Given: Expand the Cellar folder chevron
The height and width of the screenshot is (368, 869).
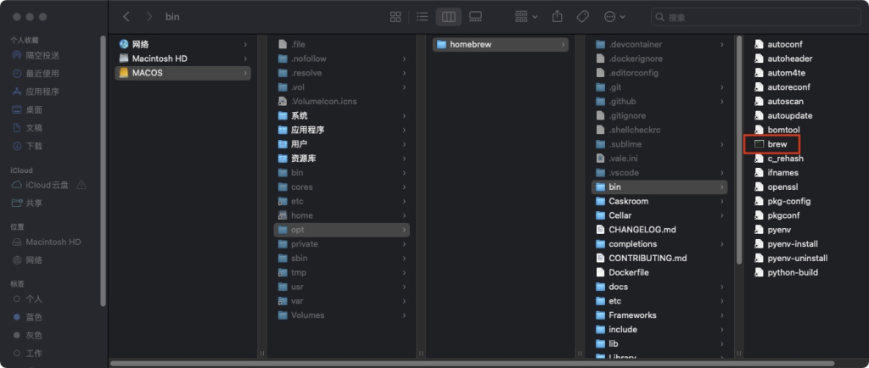Looking at the screenshot, I should click(722, 215).
